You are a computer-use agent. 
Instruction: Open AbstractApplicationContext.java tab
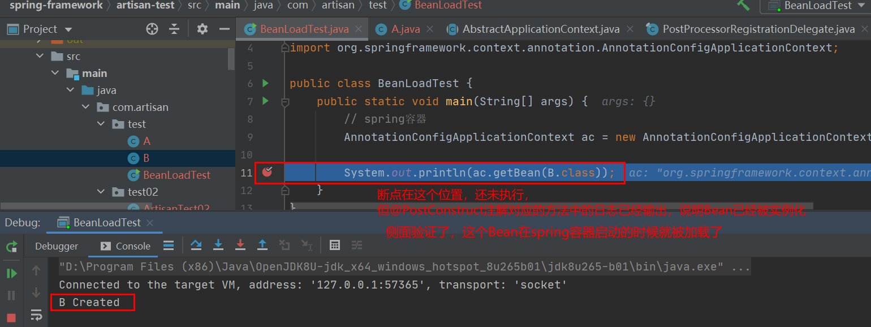(x=541, y=29)
